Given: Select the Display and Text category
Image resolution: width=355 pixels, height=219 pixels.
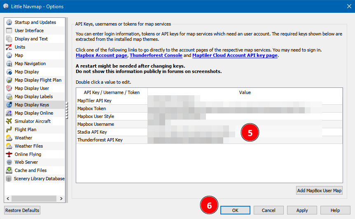Looking at the screenshot, I should 31,39.
